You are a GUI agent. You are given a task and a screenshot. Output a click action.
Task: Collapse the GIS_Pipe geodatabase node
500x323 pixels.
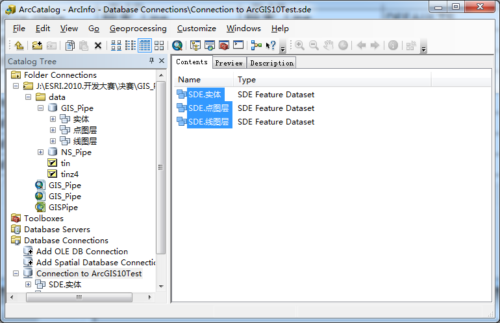tap(40, 108)
